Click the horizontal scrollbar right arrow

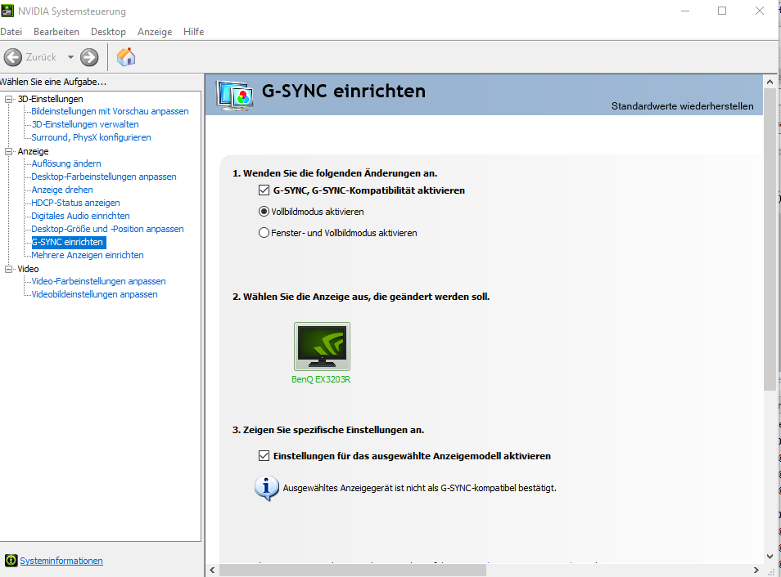pyautogui.click(x=756, y=570)
